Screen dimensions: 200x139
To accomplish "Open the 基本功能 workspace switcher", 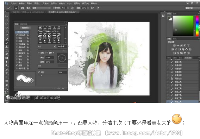I will (x=192, y=8).
